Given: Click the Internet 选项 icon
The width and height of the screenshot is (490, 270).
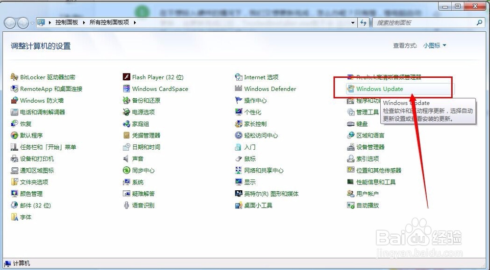Looking at the screenshot, I should pyautogui.click(x=239, y=77).
